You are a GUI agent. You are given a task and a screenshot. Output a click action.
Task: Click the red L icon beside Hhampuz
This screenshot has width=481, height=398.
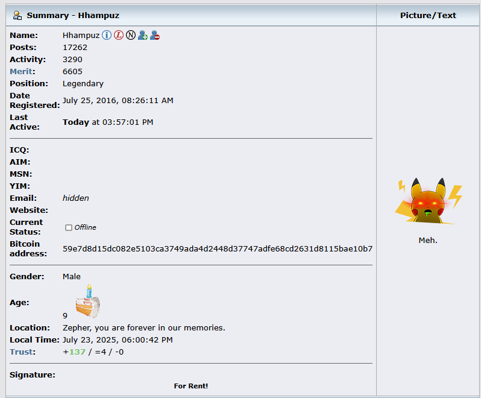click(x=119, y=36)
